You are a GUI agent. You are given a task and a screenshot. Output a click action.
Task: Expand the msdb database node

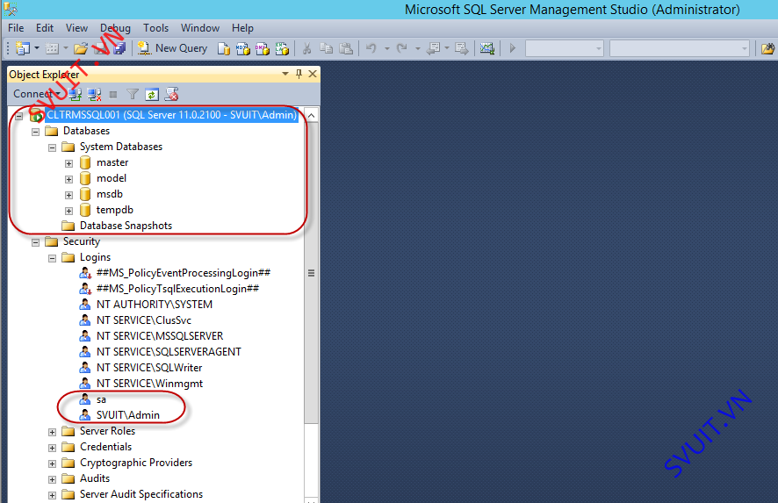(x=69, y=196)
